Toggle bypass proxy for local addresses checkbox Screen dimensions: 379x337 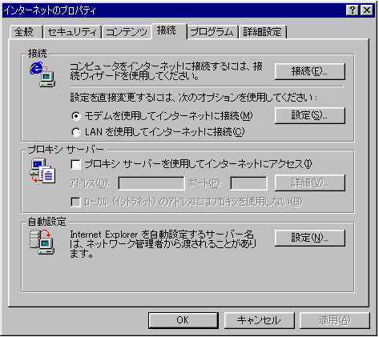[x=75, y=202]
